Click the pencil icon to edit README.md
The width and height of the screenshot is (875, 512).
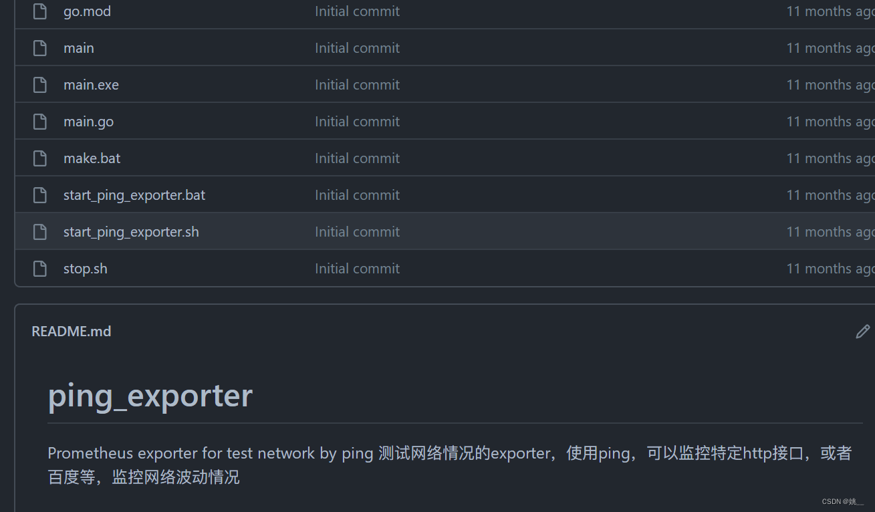tap(863, 331)
